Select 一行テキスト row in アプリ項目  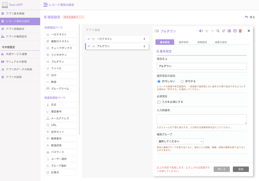tap(117, 39)
